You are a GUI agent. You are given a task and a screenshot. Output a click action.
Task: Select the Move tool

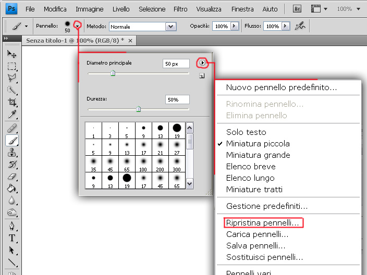(11, 54)
